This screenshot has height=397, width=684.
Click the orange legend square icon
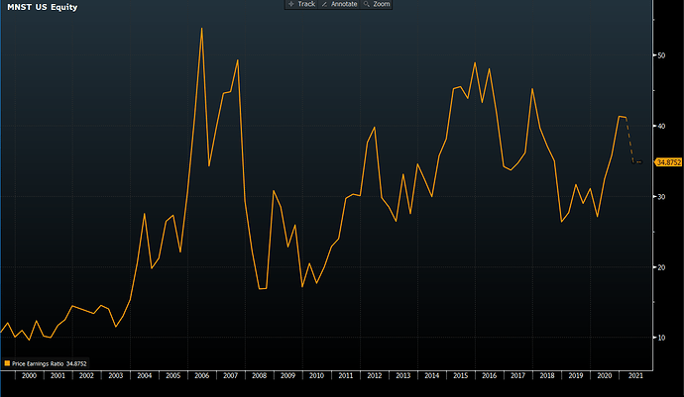8,363
